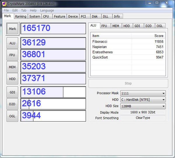Switch to the Mark tab
Viewport: 175px width, 158px height.
click(x=8, y=16)
